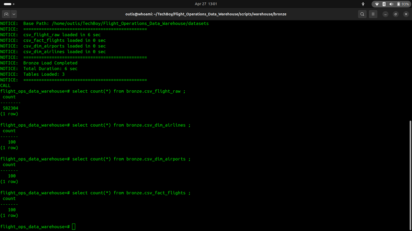The height and width of the screenshot is (231, 412).
Task: Click the 'csv_flight_raw loaded in 6 sec' line
Action: tap(50, 35)
